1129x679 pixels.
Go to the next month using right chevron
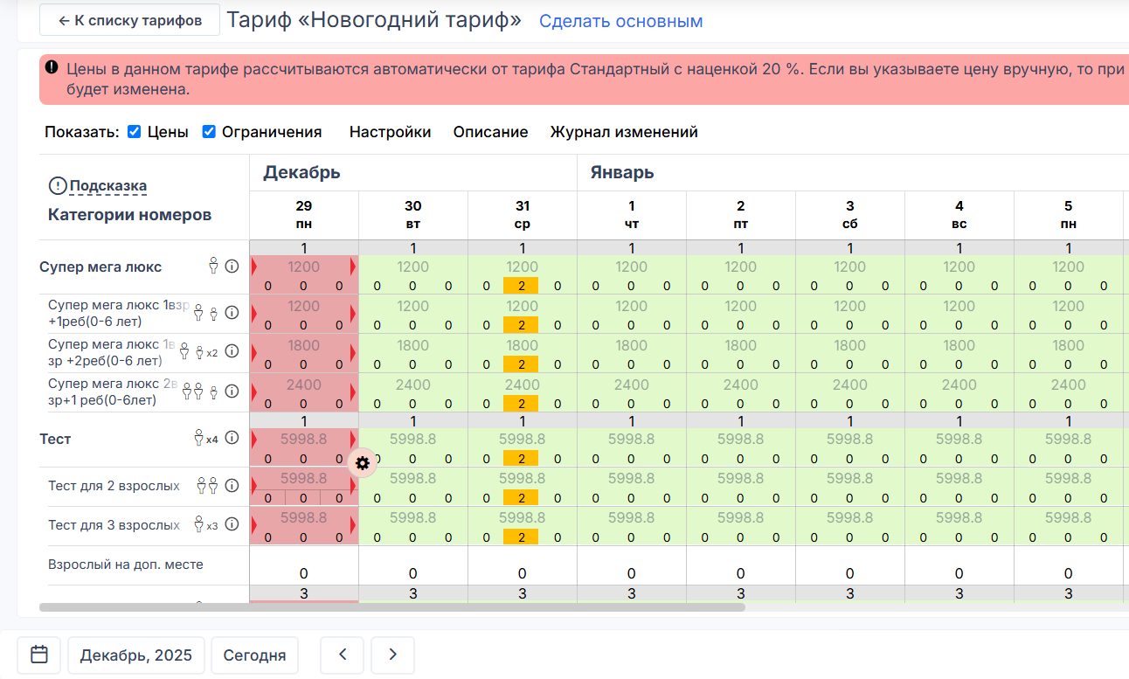click(392, 655)
